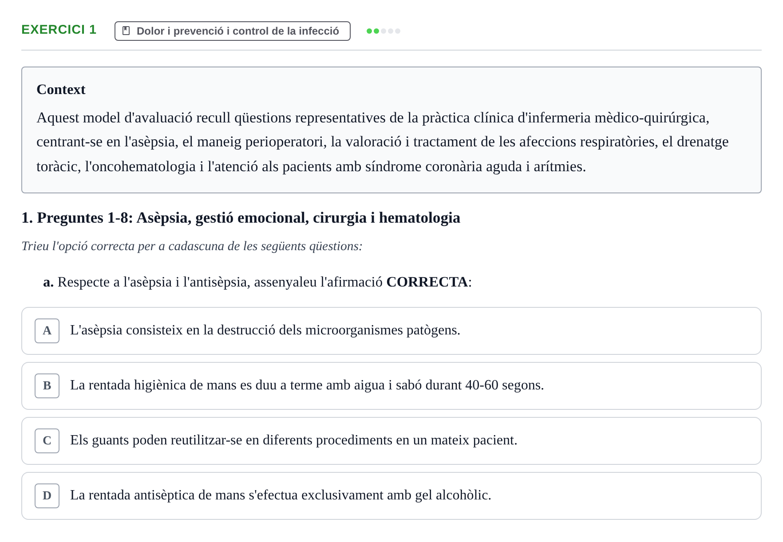The image size is (783, 542).
Task: Open the "Dolor i prevenció i control de la infecció" tag
Action: point(232,31)
